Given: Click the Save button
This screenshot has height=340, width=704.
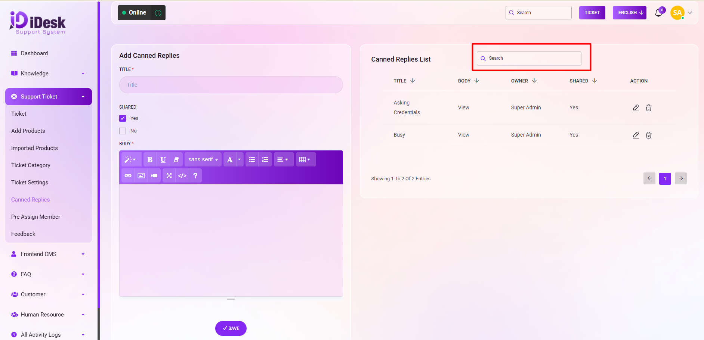Looking at the screenshot, I should (231, 328).
